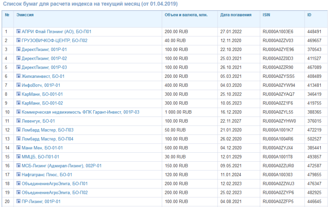Click the icon beside Ломбард Мастер, БО-П03
The image size is (329, 207).
tap(19, 130)
